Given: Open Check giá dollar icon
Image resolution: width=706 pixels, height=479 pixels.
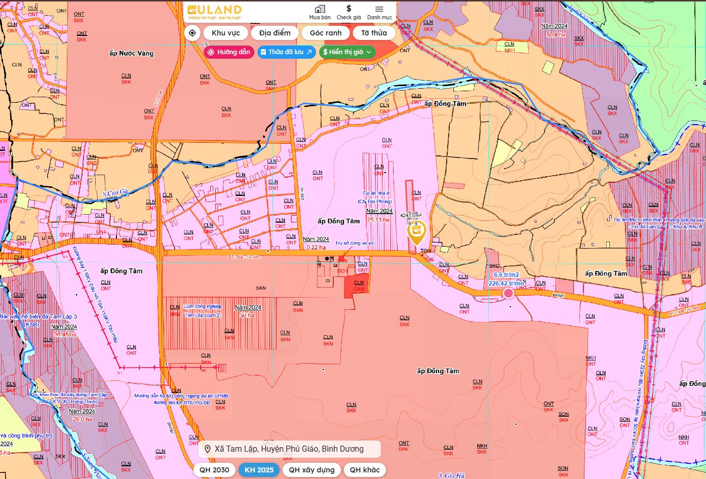Looking at the screenshot, I should (348, 9).
